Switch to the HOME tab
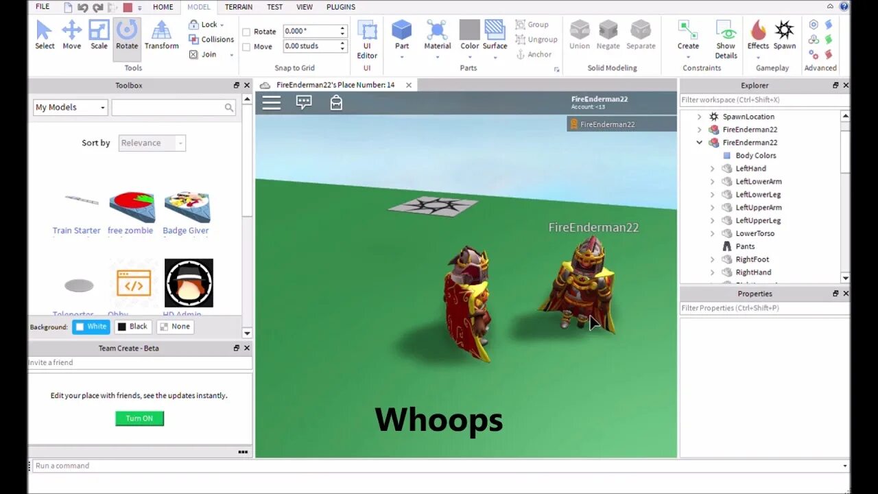This screenshot has height=494, width=878. point(163,7)
